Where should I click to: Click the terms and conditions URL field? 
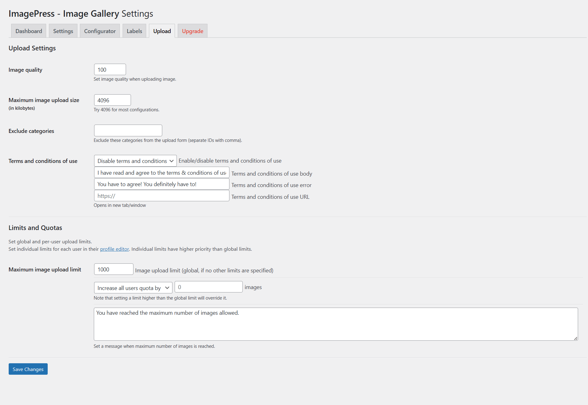click(162, 196)
